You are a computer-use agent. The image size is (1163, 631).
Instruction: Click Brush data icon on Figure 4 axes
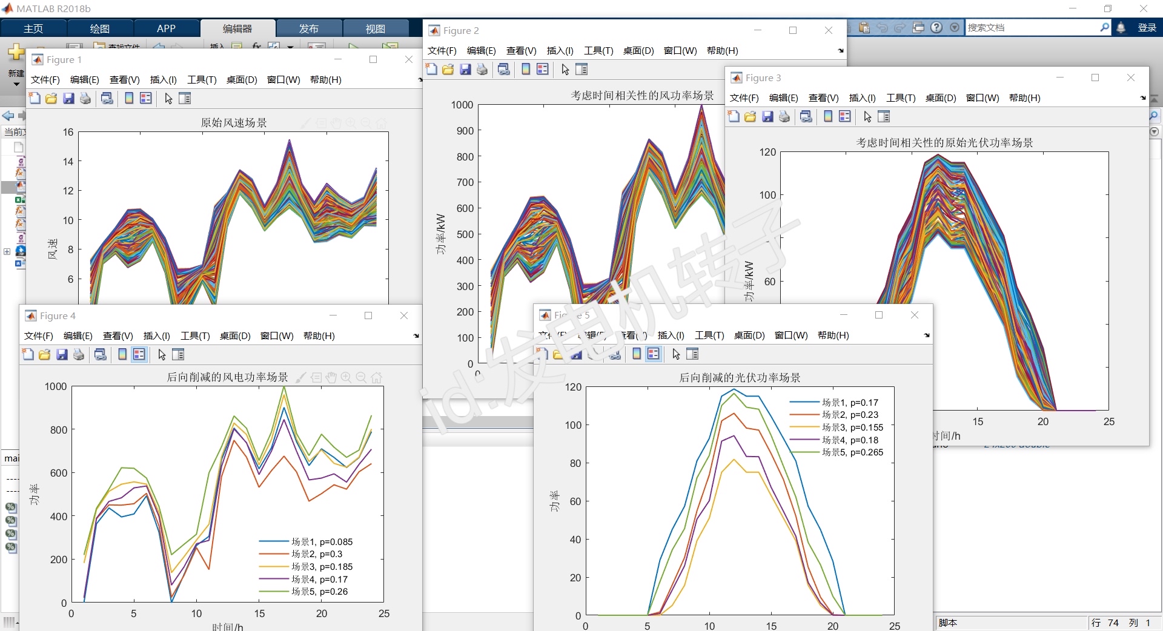coord(301,377)
